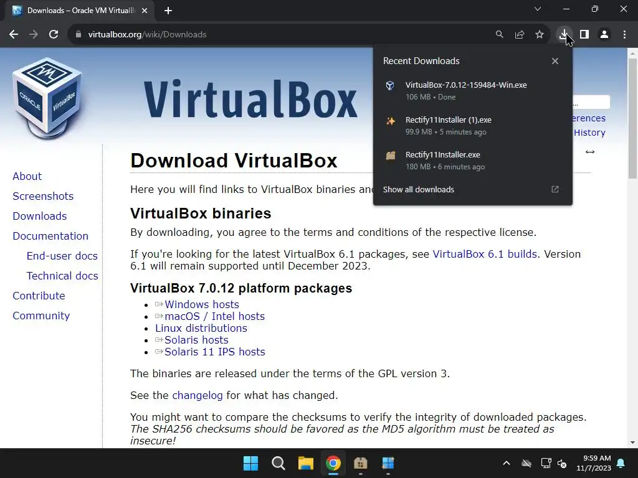Click the page vertical scrollbar thumb
The width and height of the screenshot is (638, 478).
pyautogui.click(x=632, y=118)
